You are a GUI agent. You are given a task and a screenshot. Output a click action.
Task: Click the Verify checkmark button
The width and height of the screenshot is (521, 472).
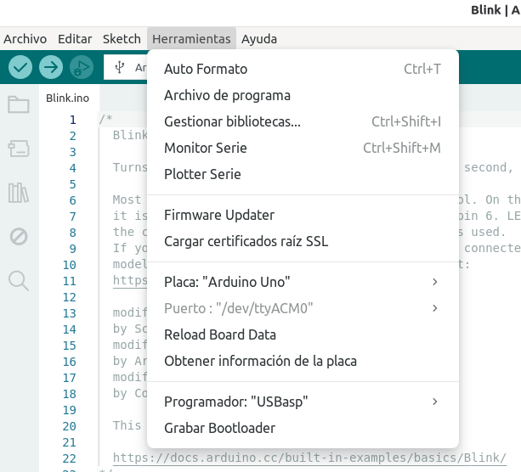coord(20,67)
